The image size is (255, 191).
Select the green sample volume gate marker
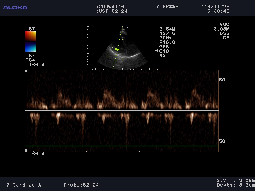117,49
